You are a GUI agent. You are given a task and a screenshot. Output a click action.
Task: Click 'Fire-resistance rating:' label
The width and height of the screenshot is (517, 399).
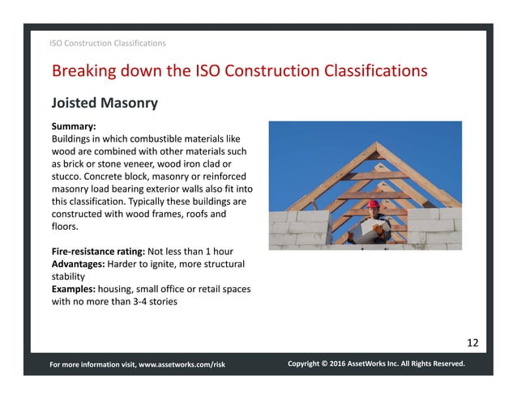click(98, 252)
